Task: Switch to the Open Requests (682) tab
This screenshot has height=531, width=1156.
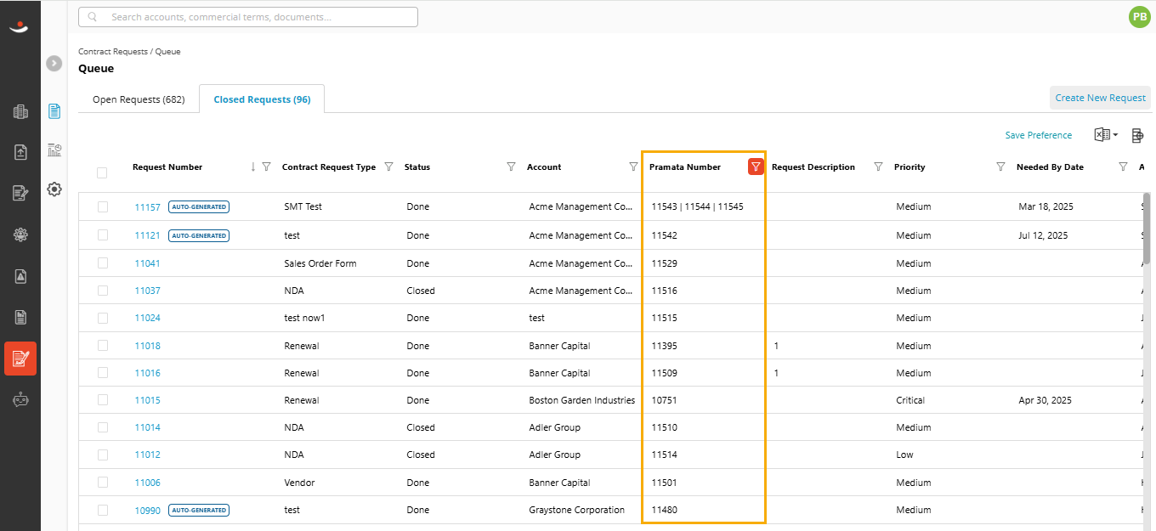Action: (139, 99)
